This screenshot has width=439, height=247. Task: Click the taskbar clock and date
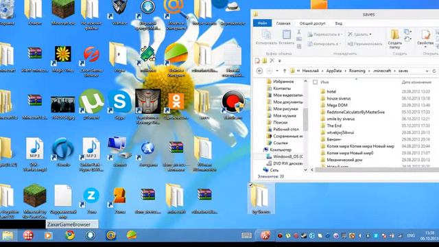tap(429, 235)
